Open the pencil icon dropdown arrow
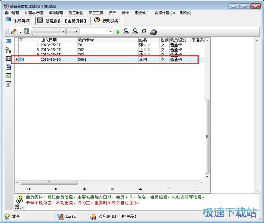The width and height of the screenshot is (264, 223). (x=20, y=32)
